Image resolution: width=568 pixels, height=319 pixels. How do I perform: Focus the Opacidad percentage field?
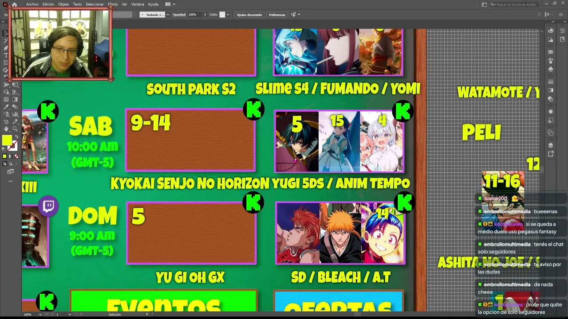195,15
